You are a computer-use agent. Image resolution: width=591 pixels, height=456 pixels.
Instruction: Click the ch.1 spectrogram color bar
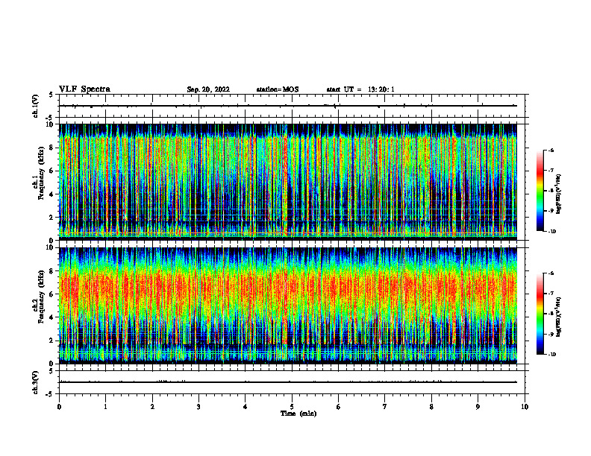tap(540, 191)
